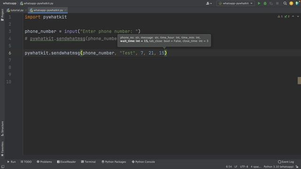Open the ExcelReader tool window
This screenshot has width=301, height=169.
coord(66,161)
